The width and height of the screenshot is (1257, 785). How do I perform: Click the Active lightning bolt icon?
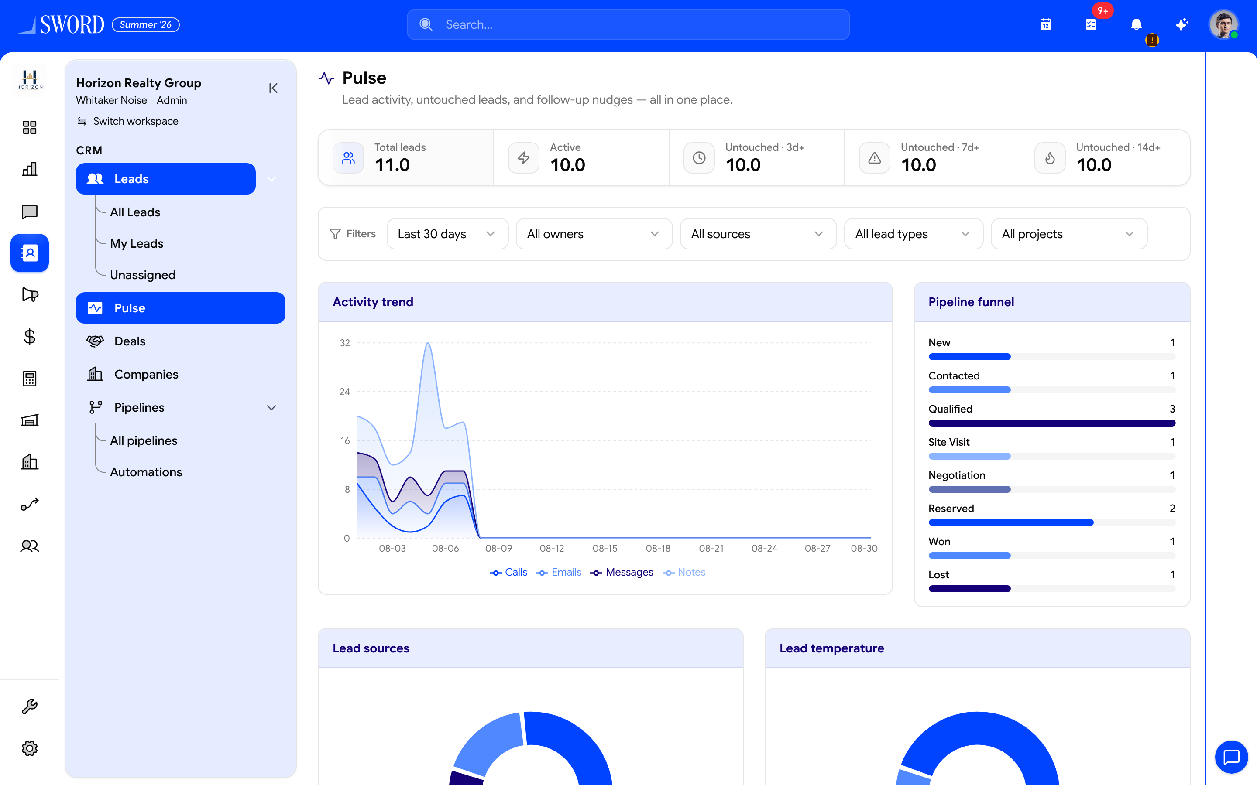point(524,158)
